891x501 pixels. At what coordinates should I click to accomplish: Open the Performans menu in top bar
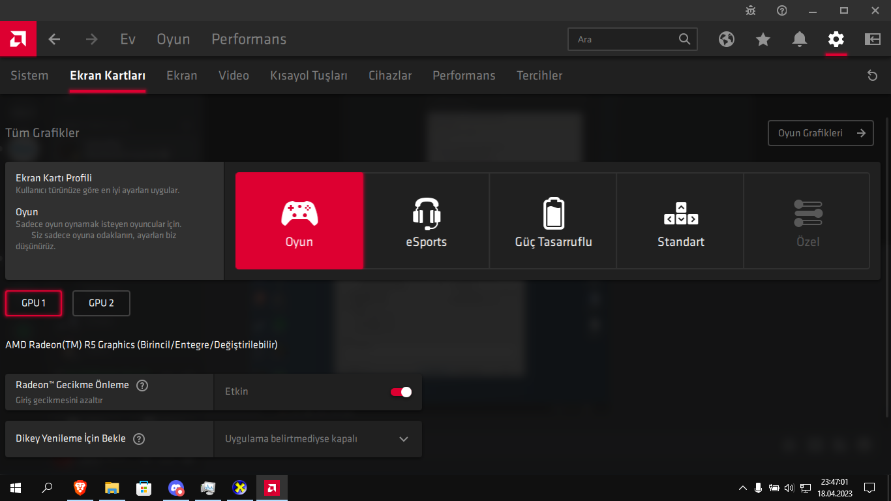click(x=249, y=39)
